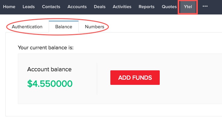Click the red ADD FUNDS button
Screen dimensions: 222x120
135,78
